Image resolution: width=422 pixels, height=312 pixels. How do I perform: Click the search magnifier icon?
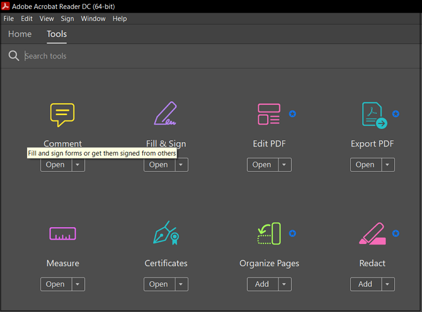point(13,55)
